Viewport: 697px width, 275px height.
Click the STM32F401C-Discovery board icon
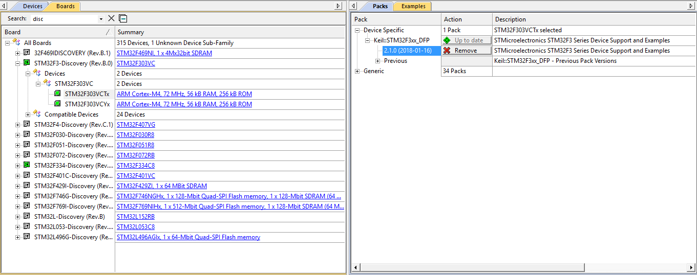tap(27, 176)
